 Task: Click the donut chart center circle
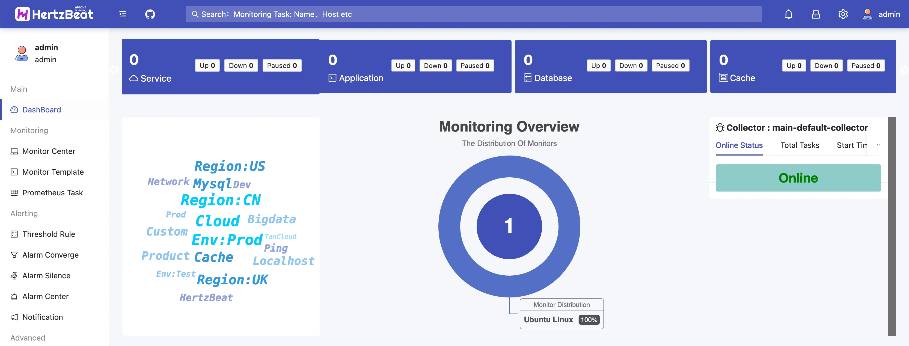(509, 226)
